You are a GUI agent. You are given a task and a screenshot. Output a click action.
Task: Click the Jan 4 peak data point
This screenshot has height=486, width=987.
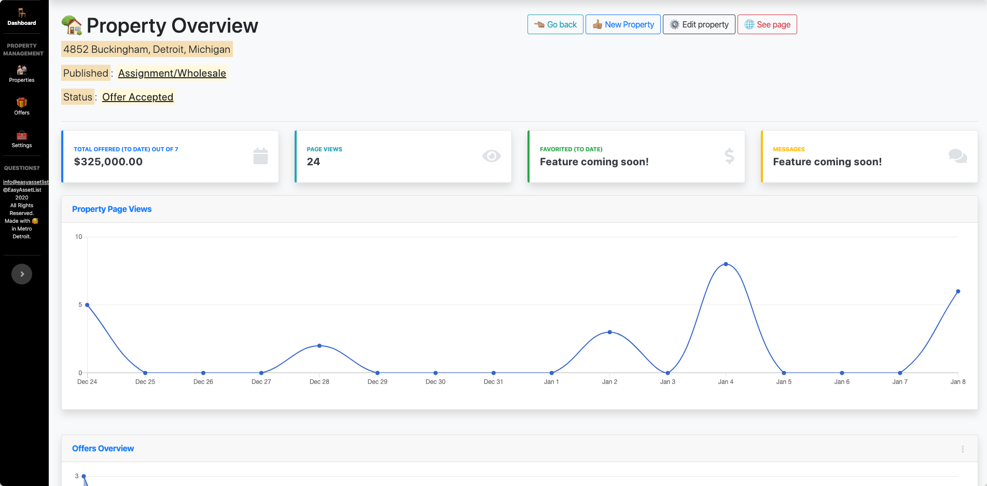tap(726, 264)
